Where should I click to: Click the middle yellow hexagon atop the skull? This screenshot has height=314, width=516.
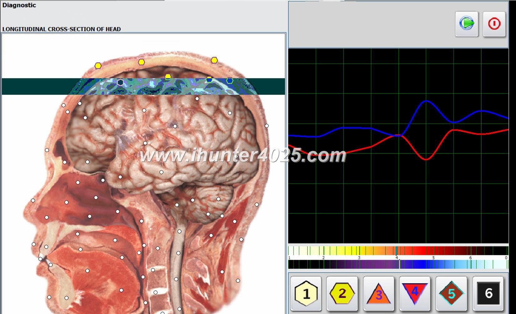pyautogui.click(x=141, y=62)
